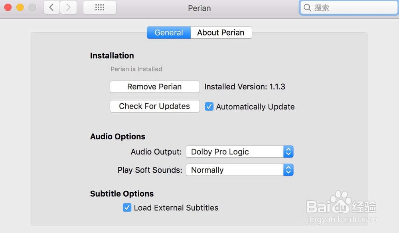Viewport: 399px width, 233px height.
Task: Close the Perian window with red button
Action: [8, 7]
